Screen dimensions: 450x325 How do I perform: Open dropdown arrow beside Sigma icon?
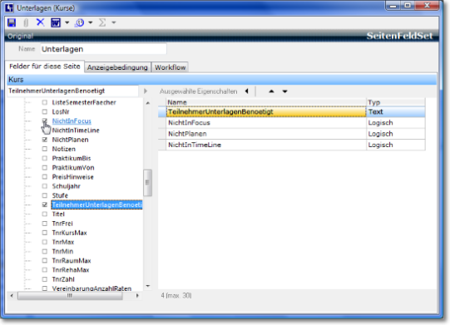[114, 22]
